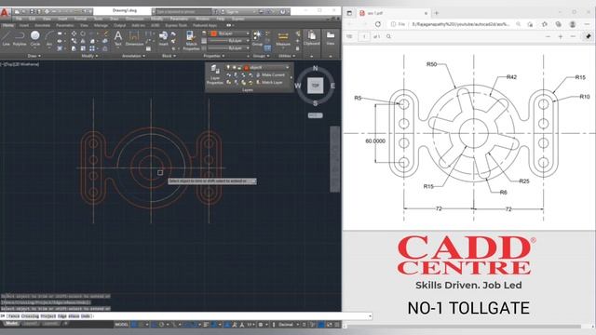
Task: Open the object color ByLayer dropdown
Action: coord(248,33)
